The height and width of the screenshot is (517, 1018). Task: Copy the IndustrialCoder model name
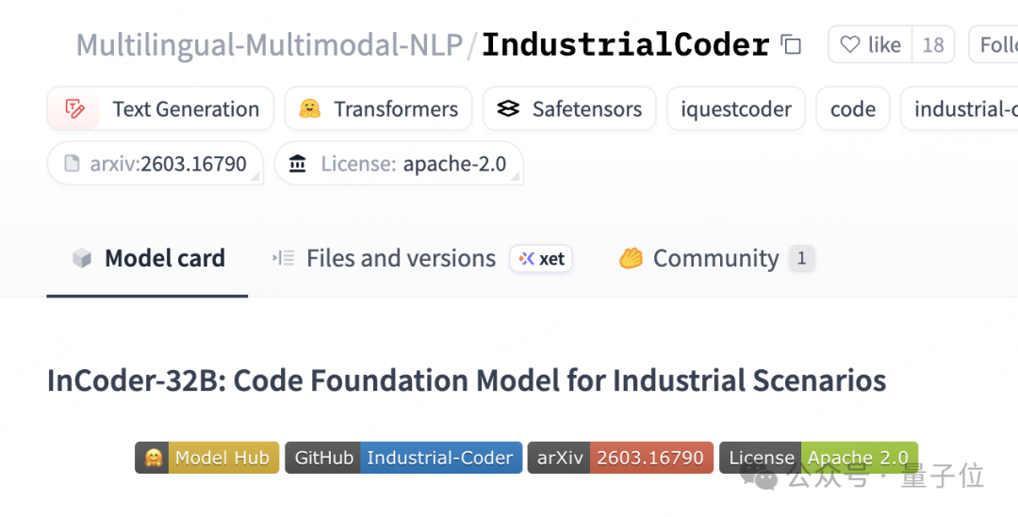coord(790,45)
